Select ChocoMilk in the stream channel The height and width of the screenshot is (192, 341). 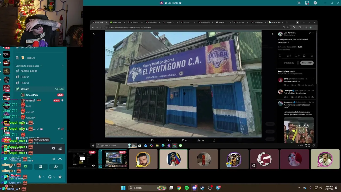coord(32,95)
